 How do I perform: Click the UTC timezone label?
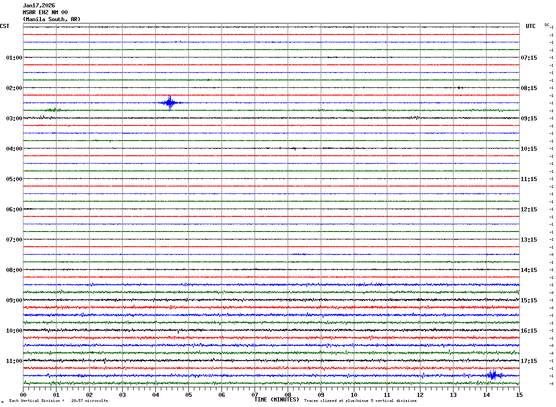tap(530, 26)
